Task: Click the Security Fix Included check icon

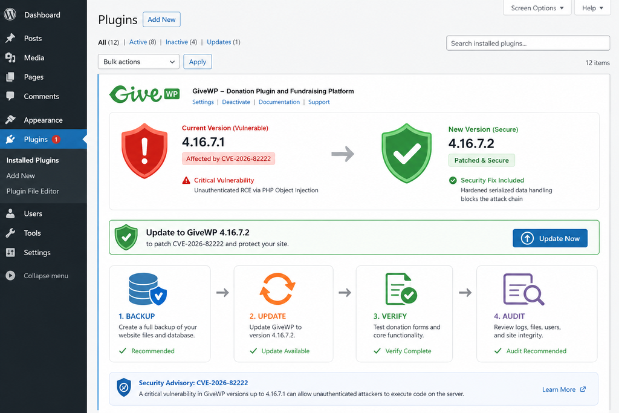Action: click(x=453, y=180)
